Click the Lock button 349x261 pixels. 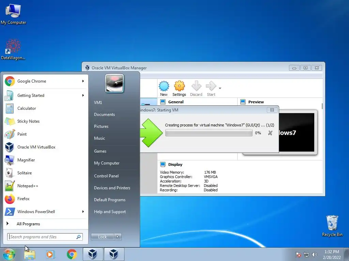pos(102,237)
